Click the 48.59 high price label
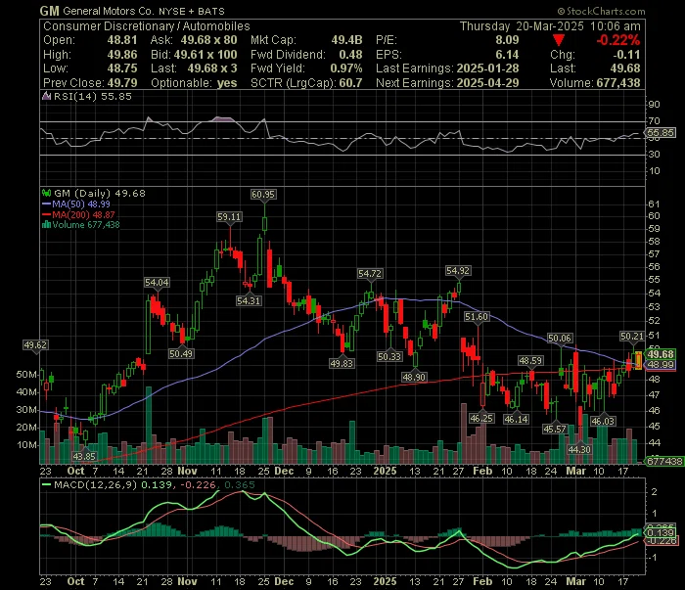Image resolution: width=685 pixels, height=590 pixels. pyautogui.click(x=530, y=361)
